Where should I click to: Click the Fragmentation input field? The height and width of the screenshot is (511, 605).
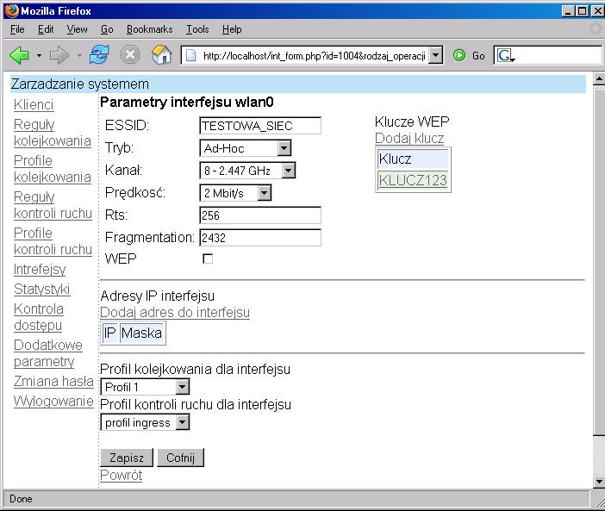(260, 238)
